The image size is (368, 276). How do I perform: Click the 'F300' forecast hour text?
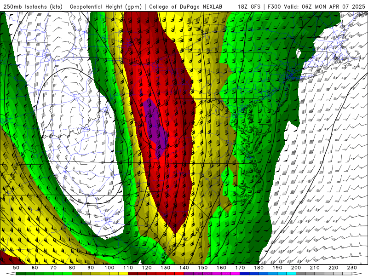coord(274,6)
